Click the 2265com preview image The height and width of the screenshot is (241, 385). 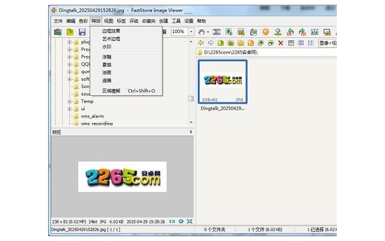[122, 177]
